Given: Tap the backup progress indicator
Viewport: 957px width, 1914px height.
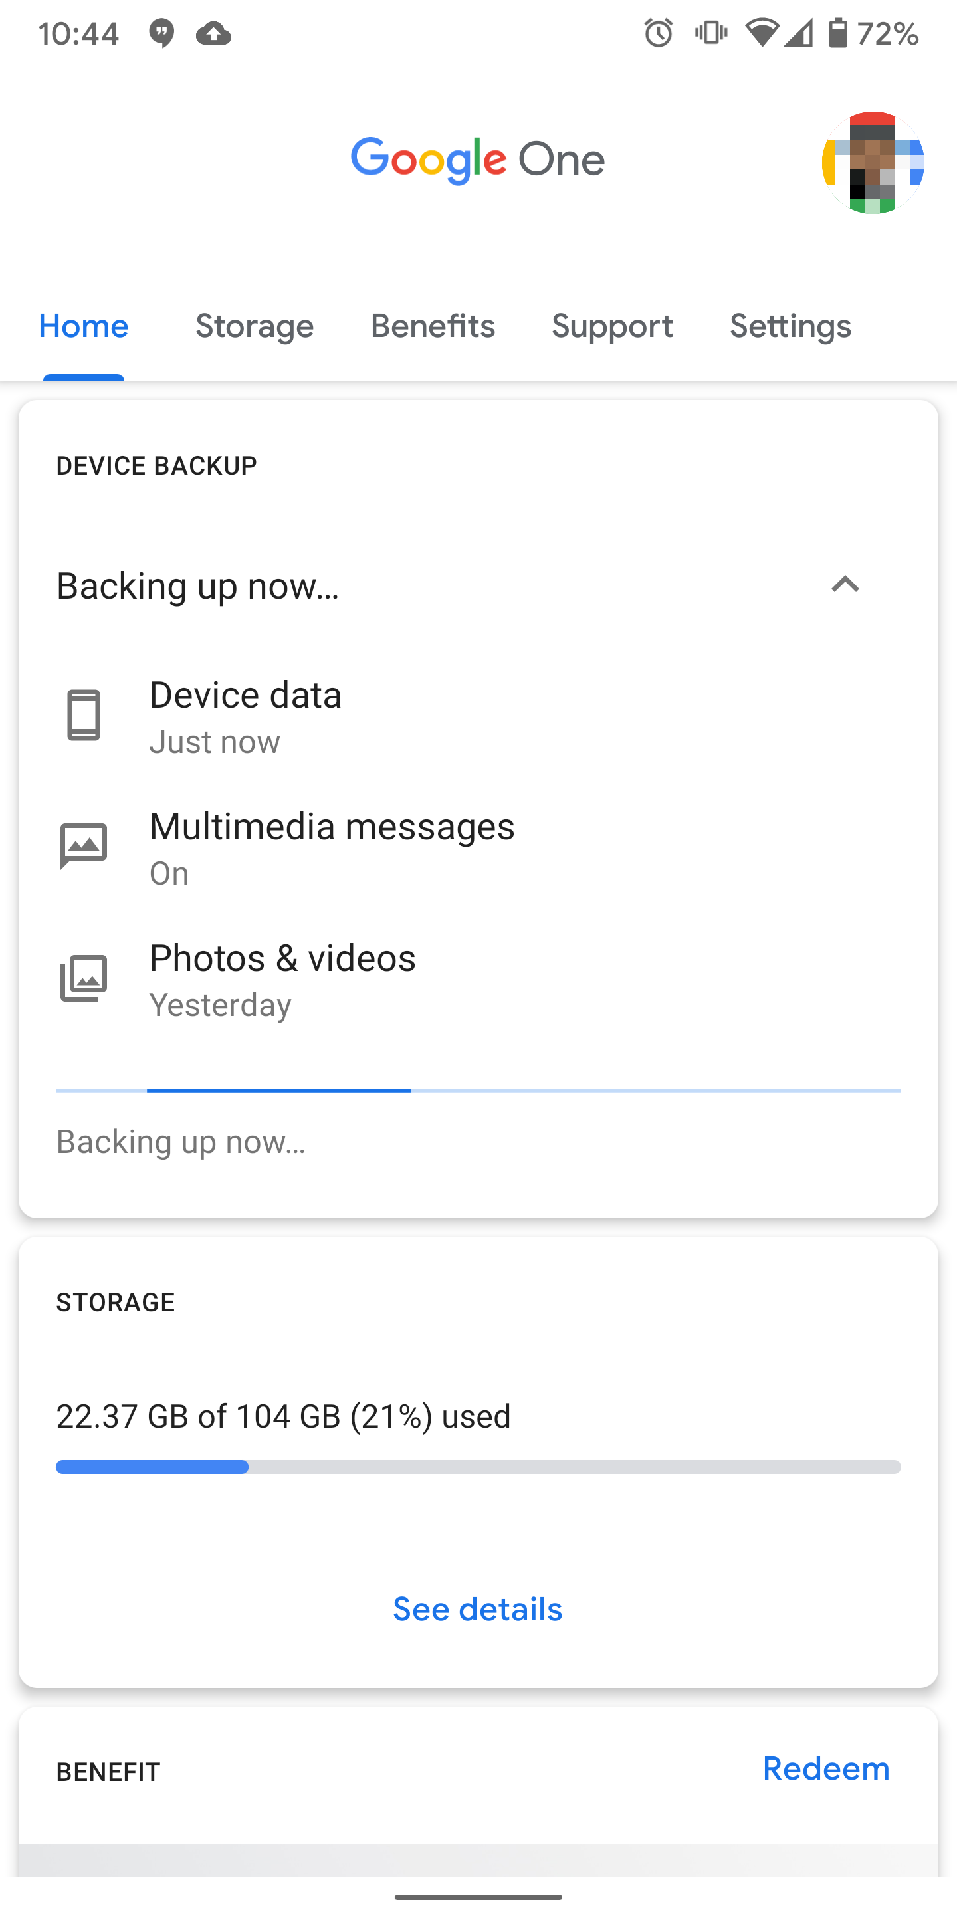Looking at the screenshot, I should [478, 1090].
